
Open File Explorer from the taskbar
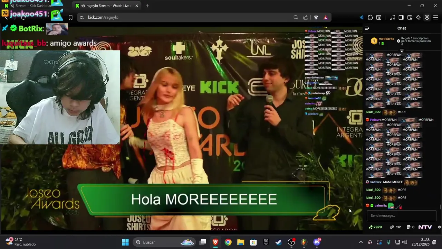pyautogui.click(x=241, y=242)
